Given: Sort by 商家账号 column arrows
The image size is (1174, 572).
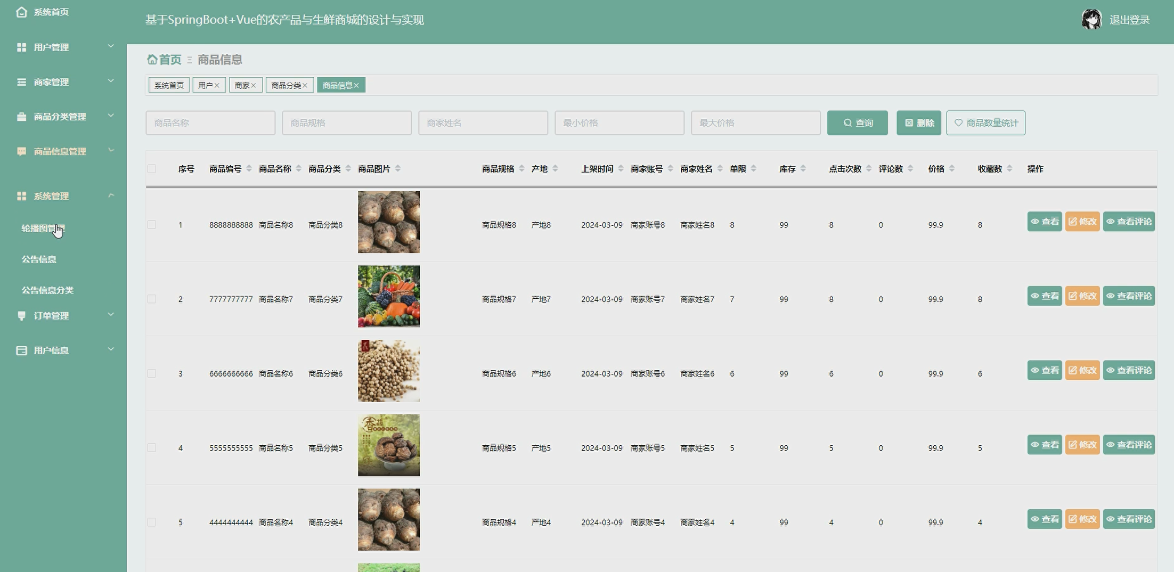Looking at the screenshot, I should (670, 169).
